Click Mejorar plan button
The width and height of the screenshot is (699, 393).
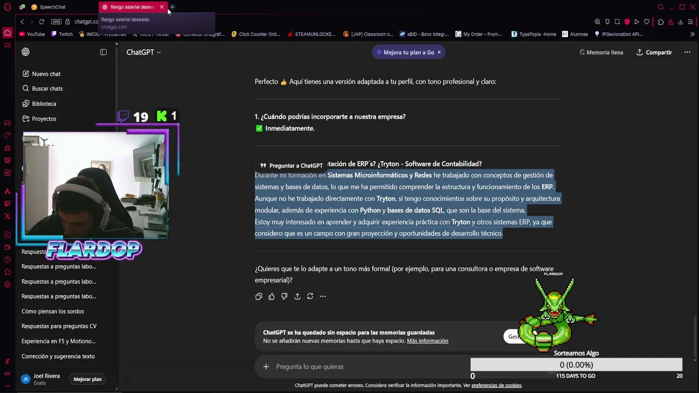(x=87, y=379)
